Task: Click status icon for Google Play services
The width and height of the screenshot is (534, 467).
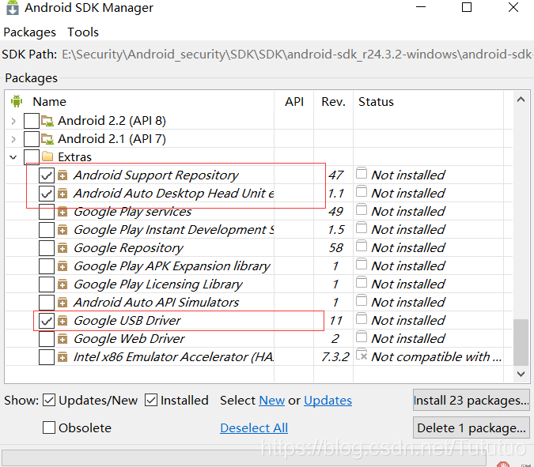Action: (362, 209)
